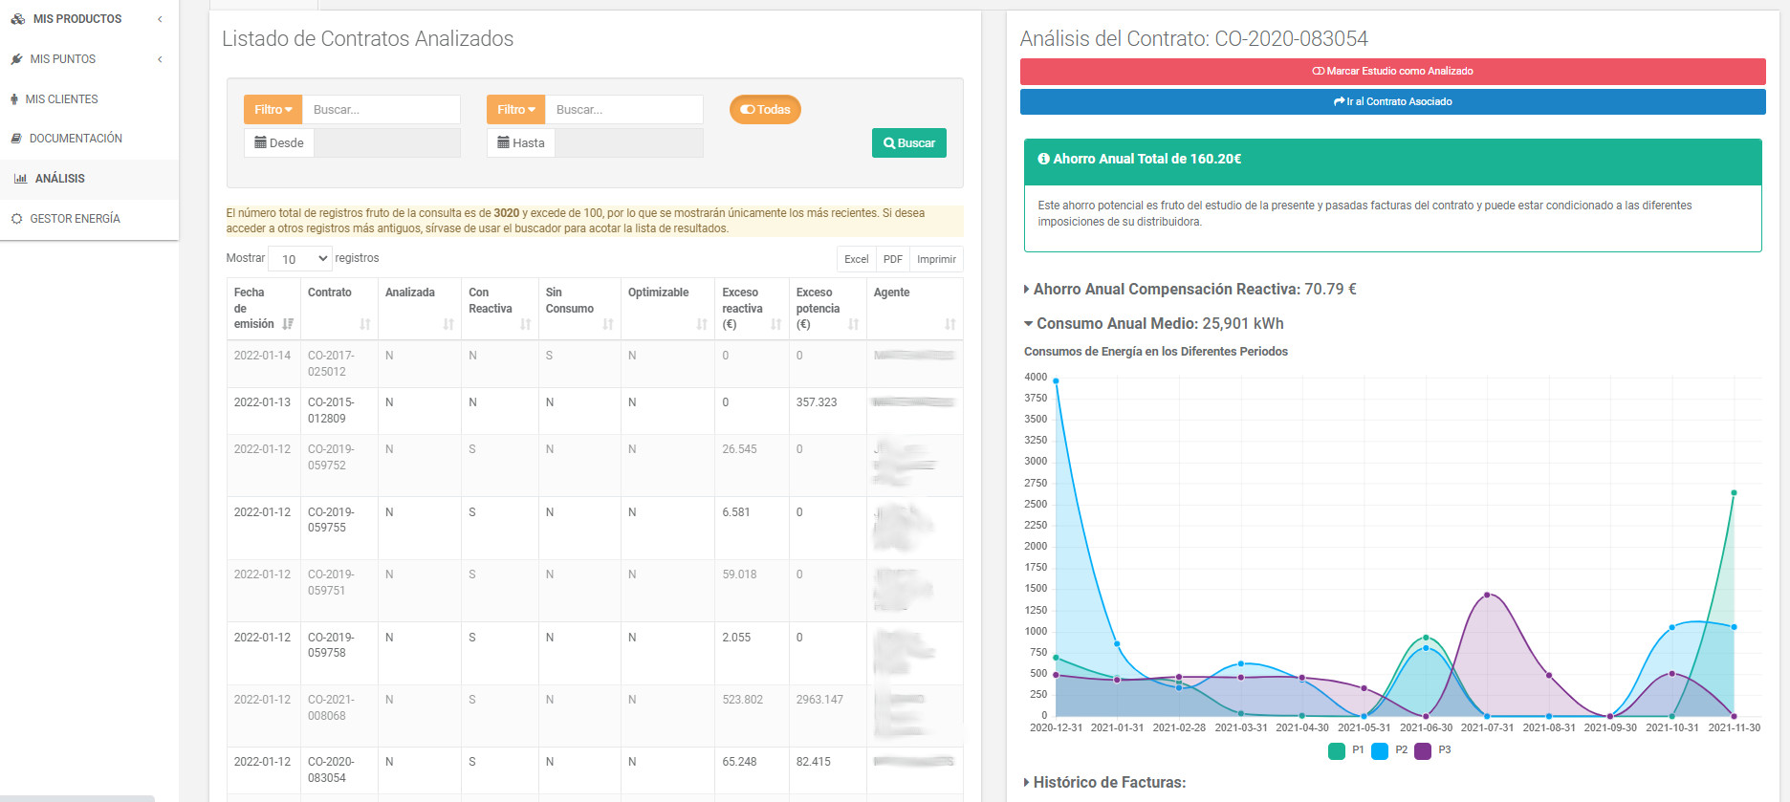This screenshot has width=1790, height=802.
Task: Sort by Analizada column sort icon
Action: [x=447, y=324]
